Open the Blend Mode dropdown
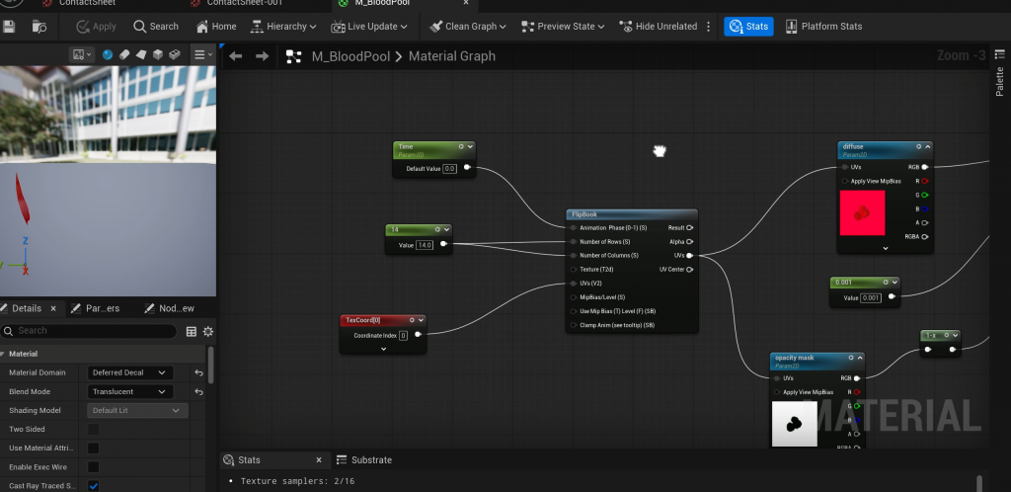 pos(130,391)
